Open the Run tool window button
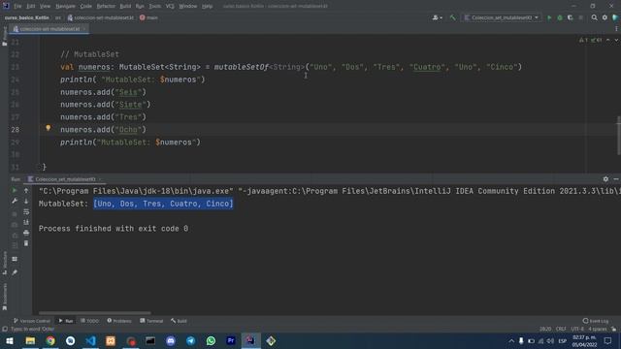The image size is (621, 349). [66, 321]
